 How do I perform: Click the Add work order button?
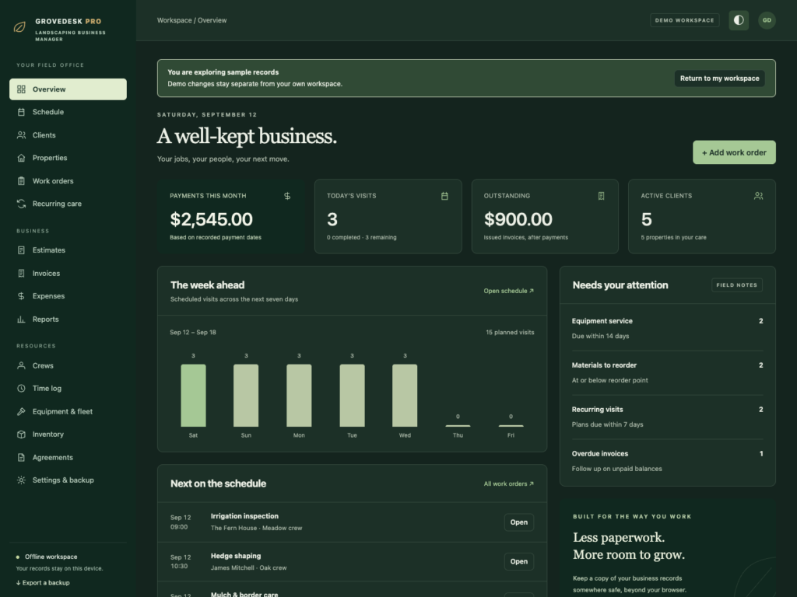tap(734, 152)
